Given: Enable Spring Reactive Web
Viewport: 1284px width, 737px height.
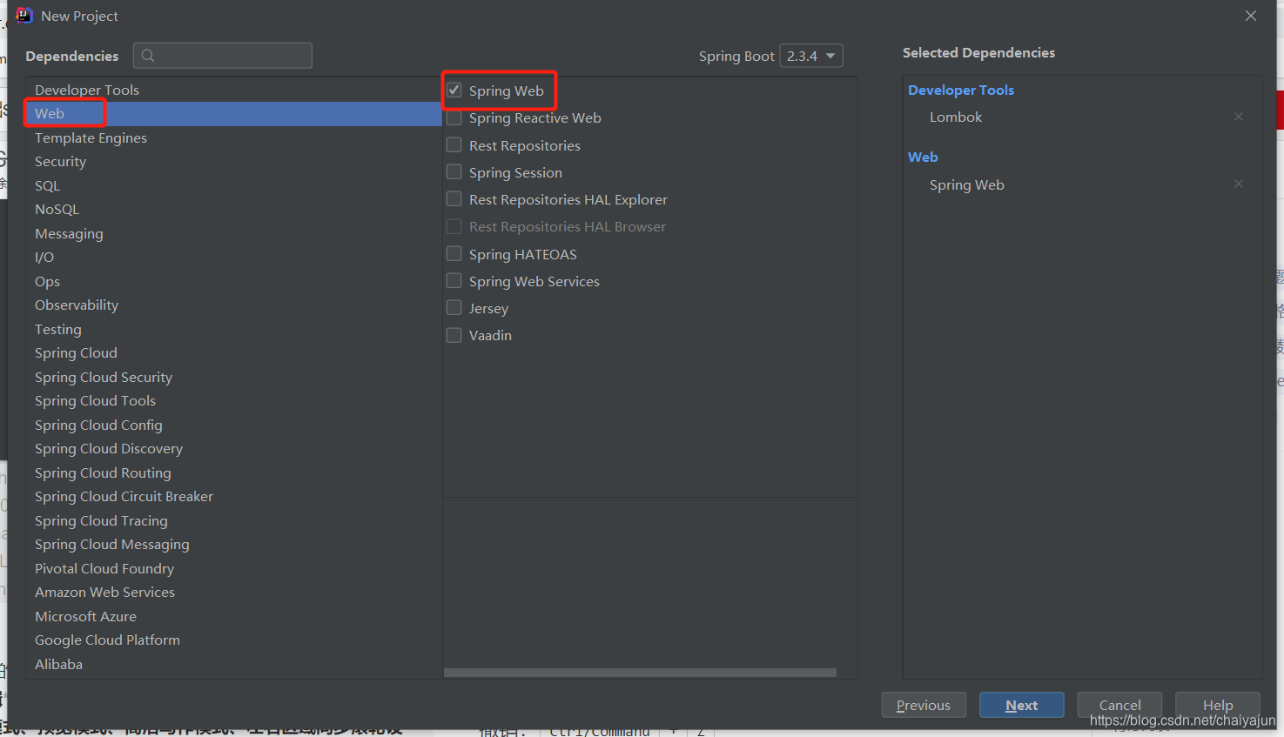Looking at the screenshot, I should [454, 117].
